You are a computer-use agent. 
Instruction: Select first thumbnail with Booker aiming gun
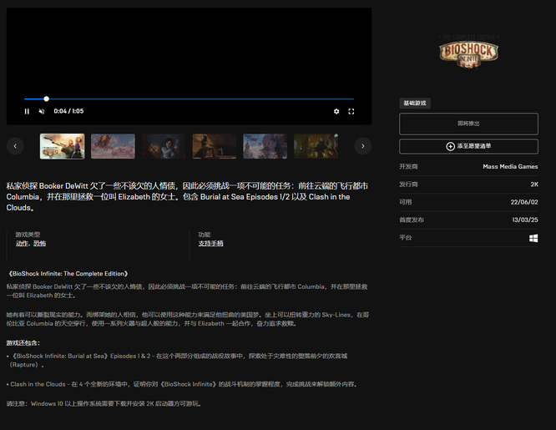63,146
